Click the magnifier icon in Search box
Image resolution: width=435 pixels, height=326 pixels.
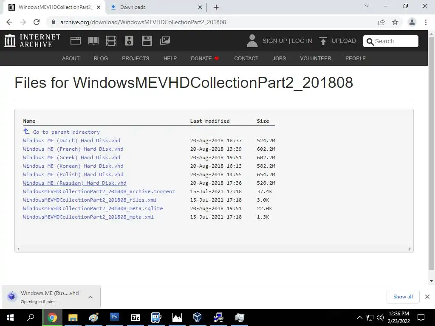click(x=370, y=42)
